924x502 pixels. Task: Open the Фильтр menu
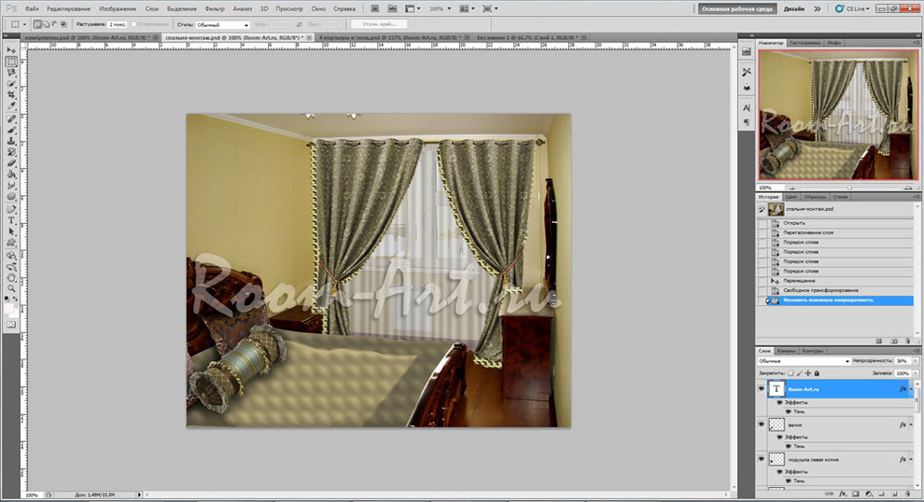click(x=214, y=8)
